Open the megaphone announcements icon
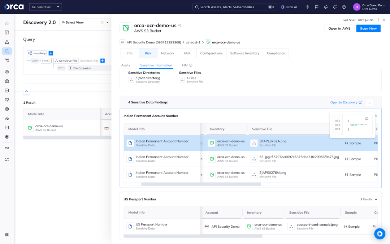390x244 pixels. click(326, 7)
